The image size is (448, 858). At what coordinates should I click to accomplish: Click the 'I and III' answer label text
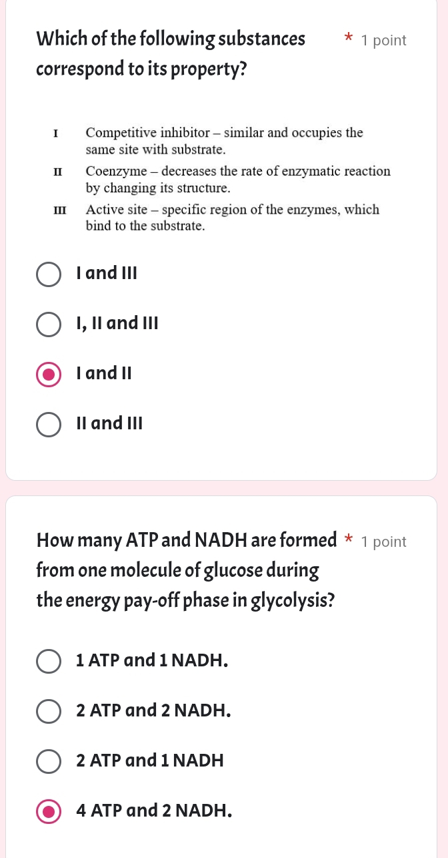pyautogui.click(x=107, y=274)
